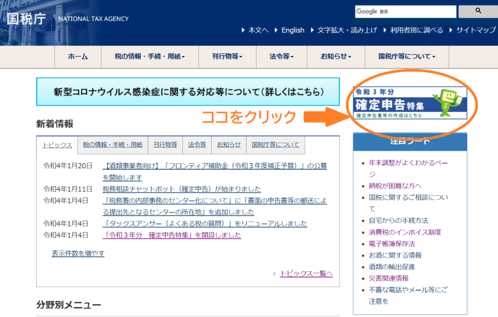
Task: Expand the 刊行物等 navigation dropdown
Action: tap(227, 57)
